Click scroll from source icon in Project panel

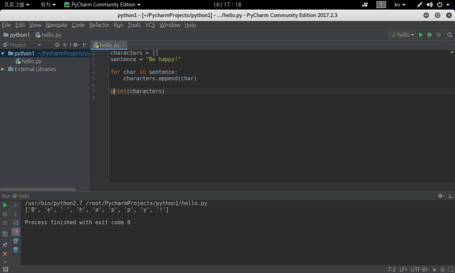click(x=57, y=45)
